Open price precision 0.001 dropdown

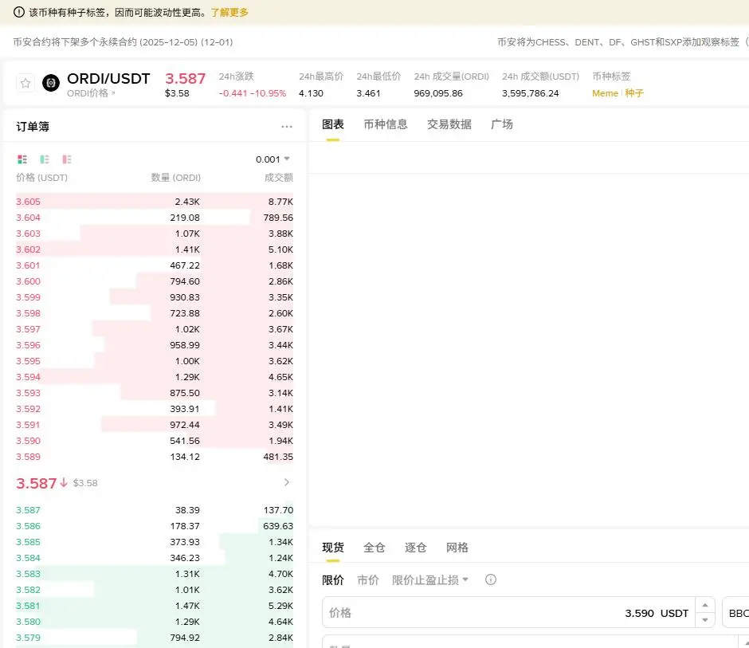pos(273,159)
